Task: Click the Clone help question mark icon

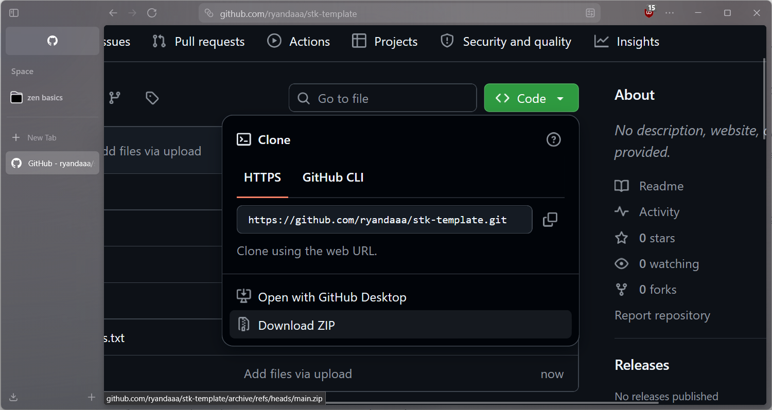Action: tap(553, 139)
